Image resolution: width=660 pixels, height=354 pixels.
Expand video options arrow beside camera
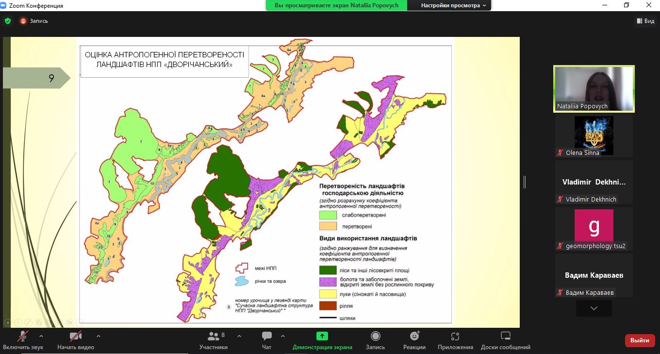[99, 336]
